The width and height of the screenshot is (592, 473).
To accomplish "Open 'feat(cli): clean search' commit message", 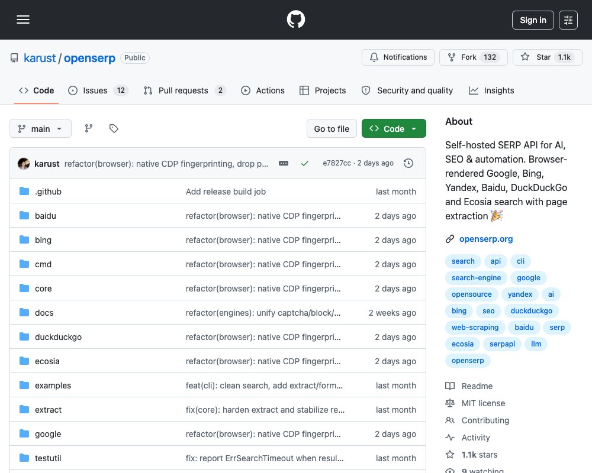I will click(264, 385).
